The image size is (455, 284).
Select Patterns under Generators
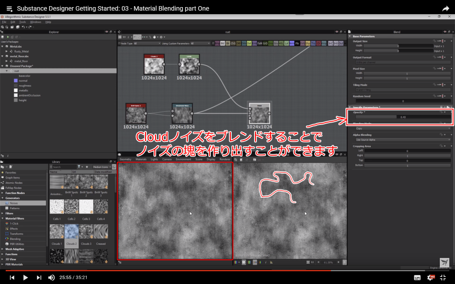click(x=15, y=208)
